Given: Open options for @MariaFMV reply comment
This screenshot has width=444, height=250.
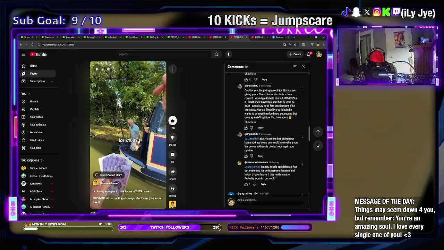Looking at the screenshot, I should tap(302, 136).
